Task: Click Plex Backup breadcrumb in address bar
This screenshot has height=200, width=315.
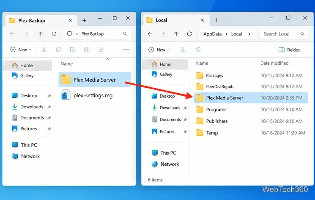Action: pyautogui.click(x=93, y=34)
